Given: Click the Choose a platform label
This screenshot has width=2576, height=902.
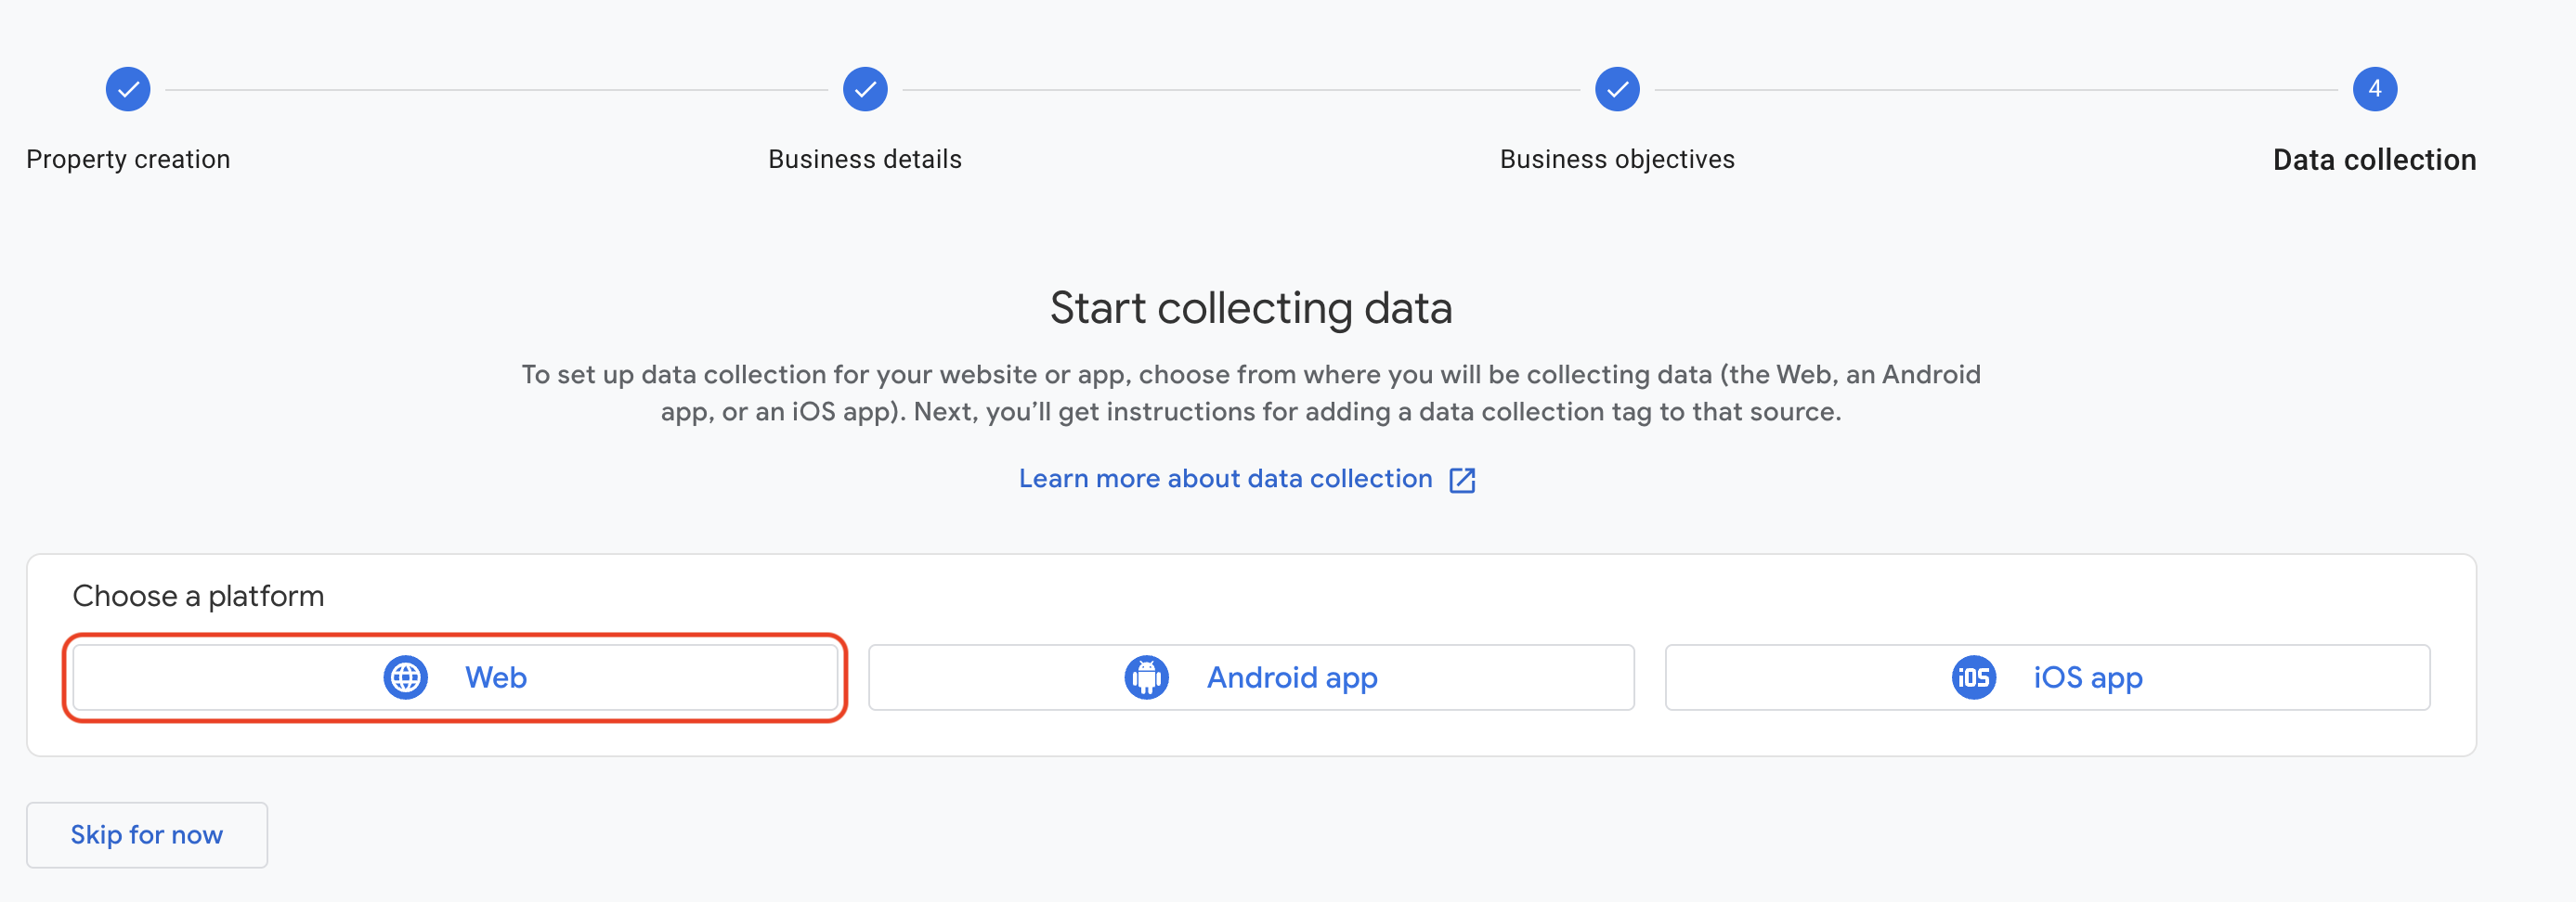Looking at the screenshot, I should point(198,597).
